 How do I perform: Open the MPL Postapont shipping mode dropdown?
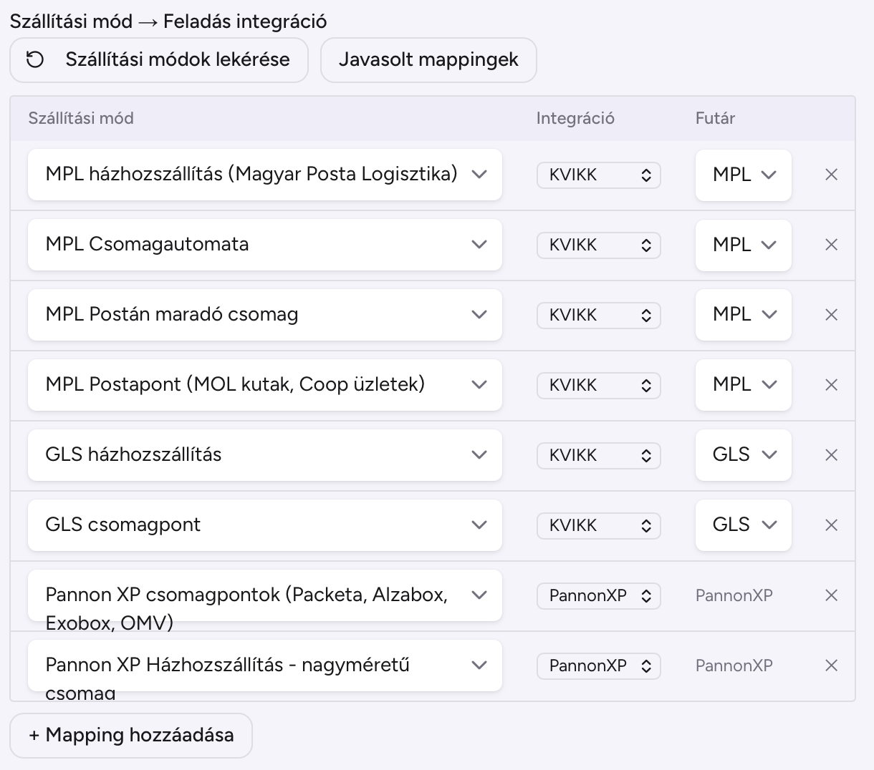(x=265, y=385)
